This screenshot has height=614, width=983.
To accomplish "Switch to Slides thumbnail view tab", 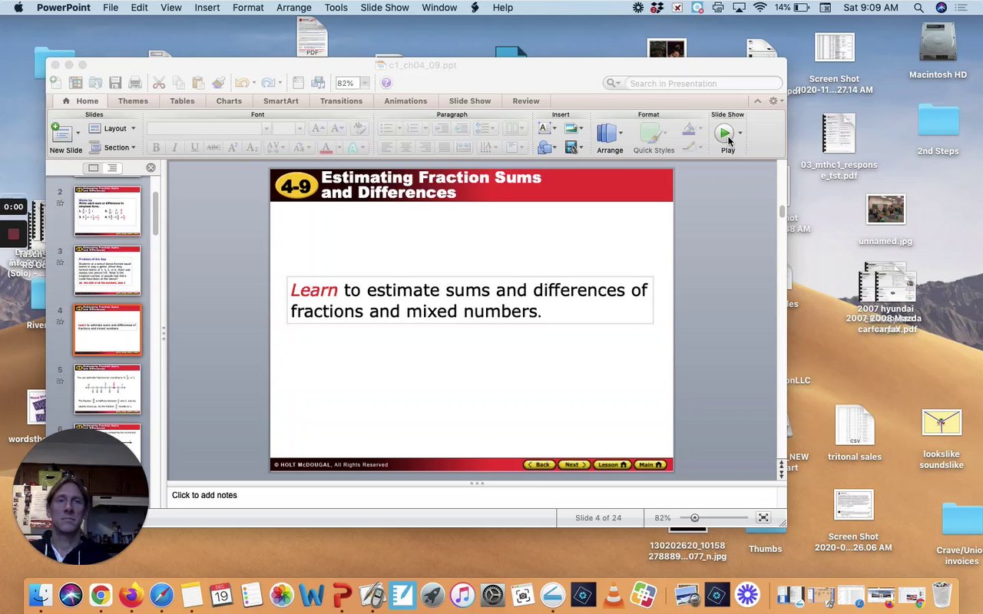I will point(93,168).
